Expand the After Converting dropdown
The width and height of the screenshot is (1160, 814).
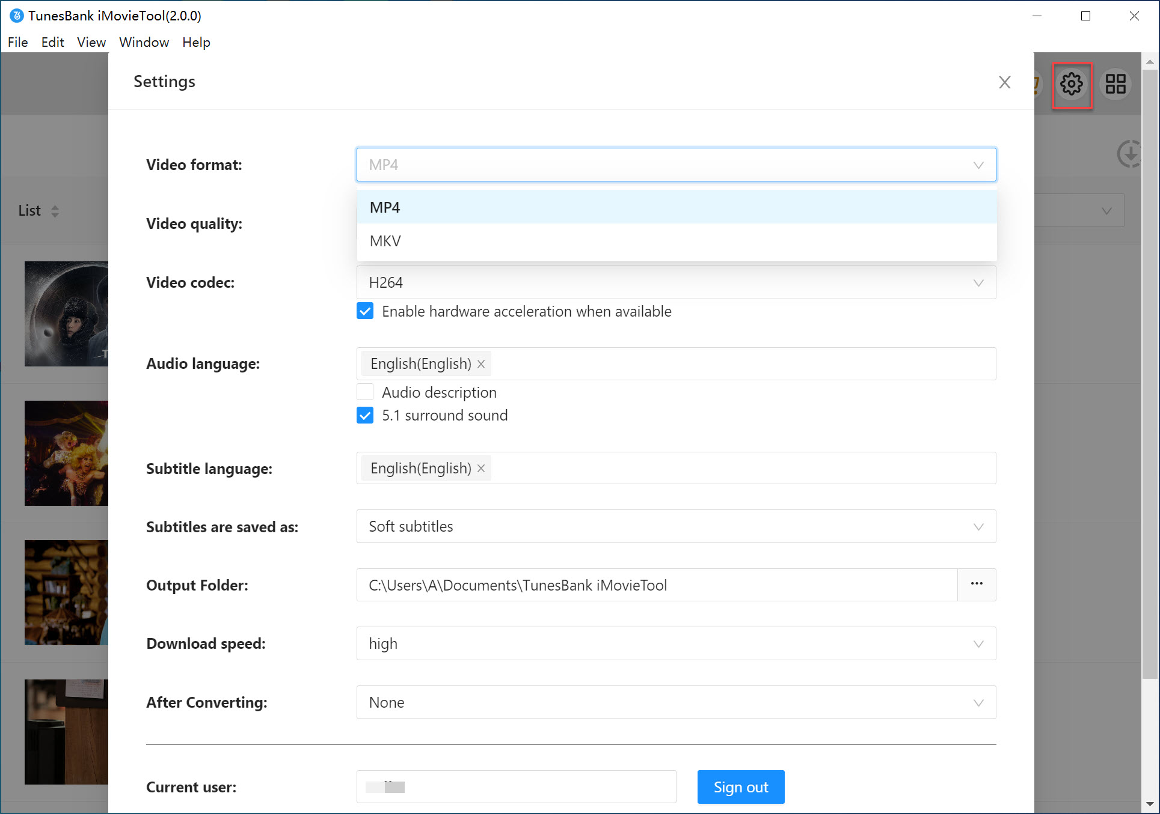click(977, 702)
